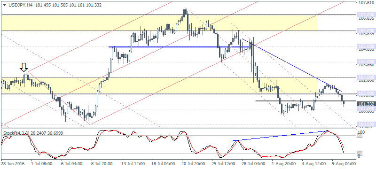The image size is (376, 169).
Task: Click the OHLC values 101.495 101.505 101.161 101.332
Action: point(68,5)
